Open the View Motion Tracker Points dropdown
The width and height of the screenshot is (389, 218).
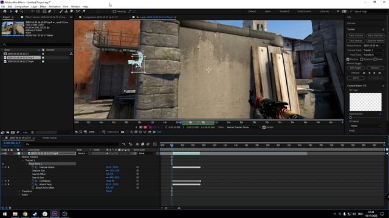point(244,127)
